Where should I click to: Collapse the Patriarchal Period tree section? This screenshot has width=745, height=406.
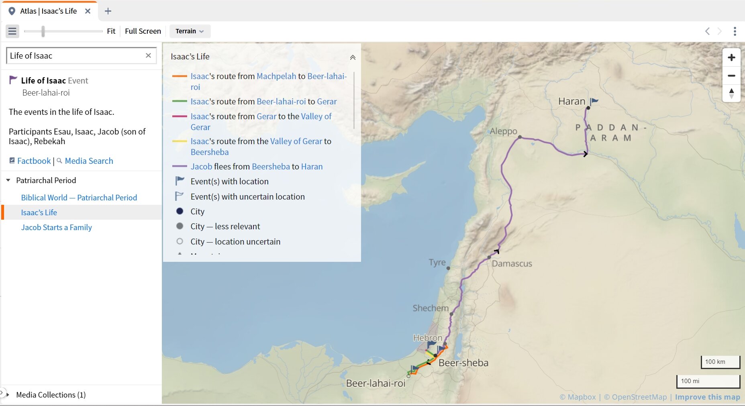click(8, 180)
